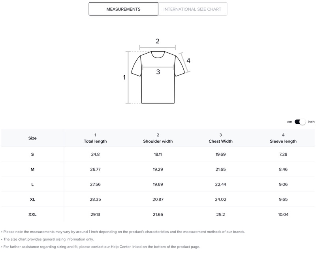Screen dimensions: 316x260
Task: Click the total length marker 1 on diagram
Action: [x=124, y=77]
